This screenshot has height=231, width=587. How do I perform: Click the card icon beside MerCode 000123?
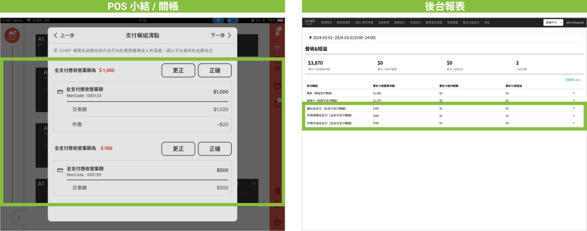coord(60,91)
